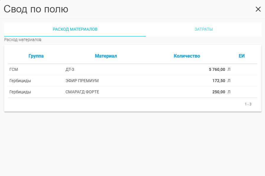The width and height of the screenshot is (265, 176).
Task: Click the 172,50 quantity value
Action: [219, 81]
